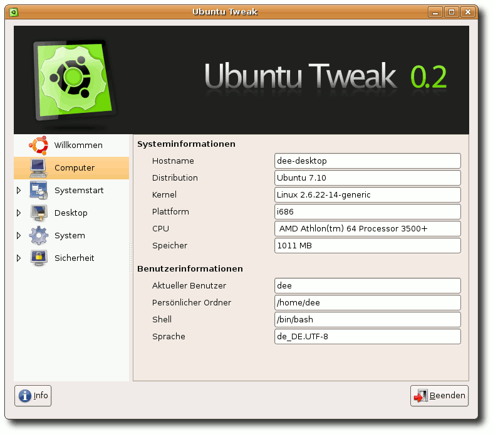Click the Computer monitor icon in sidebar
Screen dimensions: 493x434
(39, 168)
